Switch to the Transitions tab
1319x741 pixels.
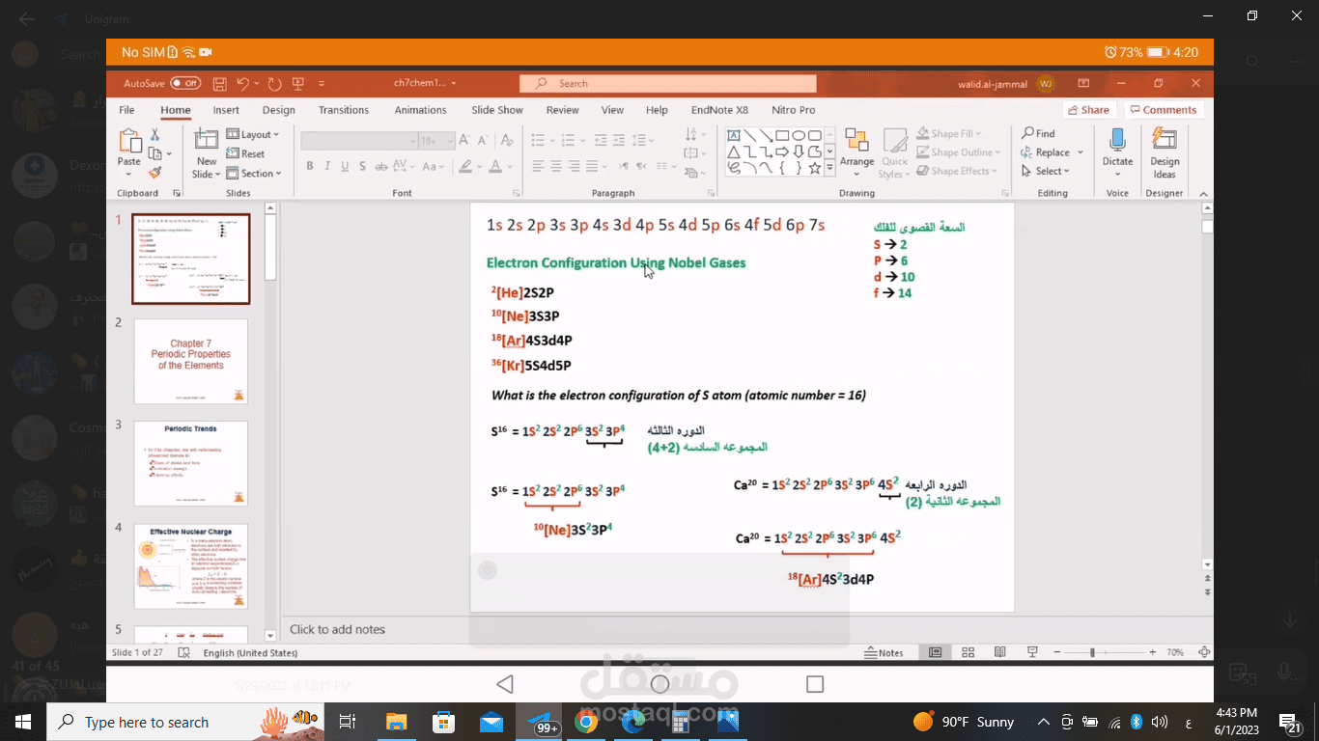coord(344,110)
